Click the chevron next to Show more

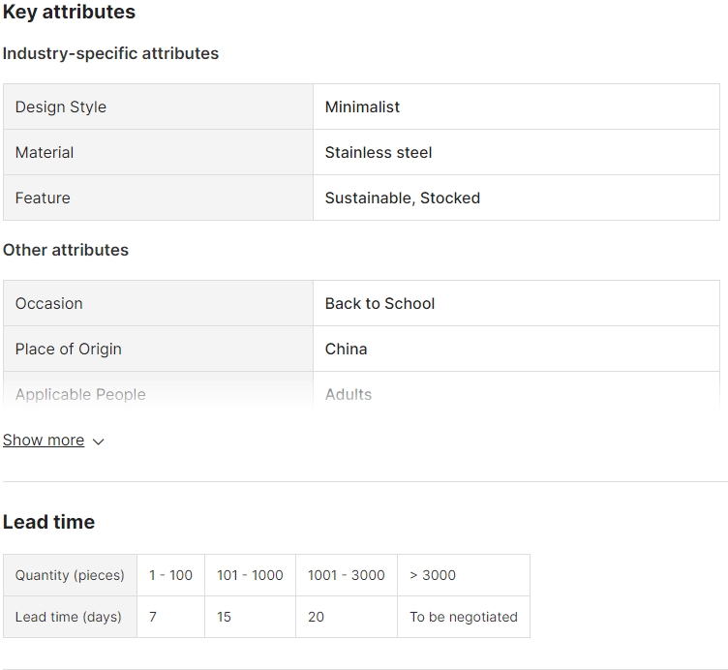coord(98,442)
